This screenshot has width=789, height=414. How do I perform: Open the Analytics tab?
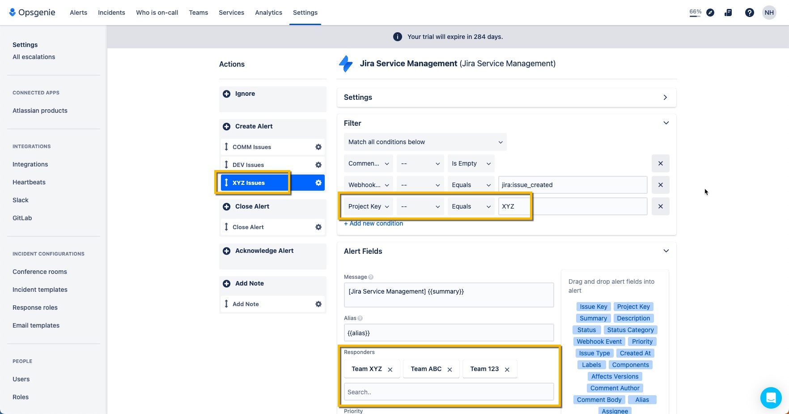268,13
